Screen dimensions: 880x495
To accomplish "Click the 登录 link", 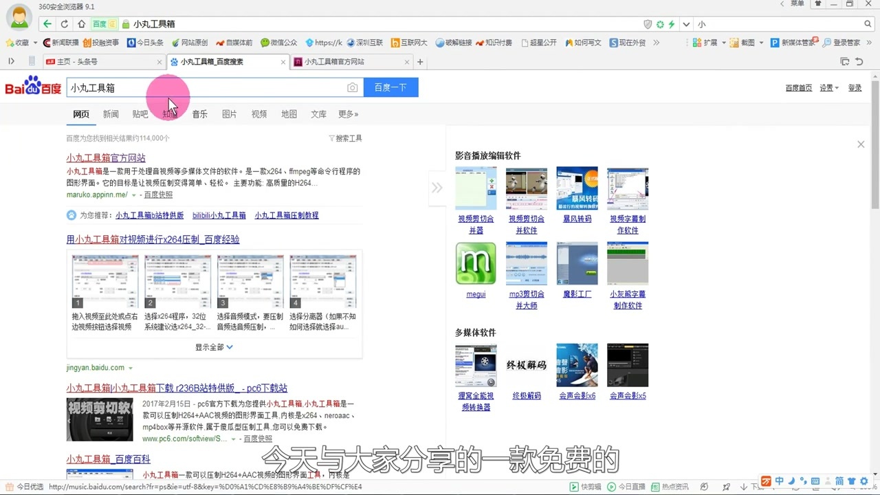I will (x=855, y=88).
